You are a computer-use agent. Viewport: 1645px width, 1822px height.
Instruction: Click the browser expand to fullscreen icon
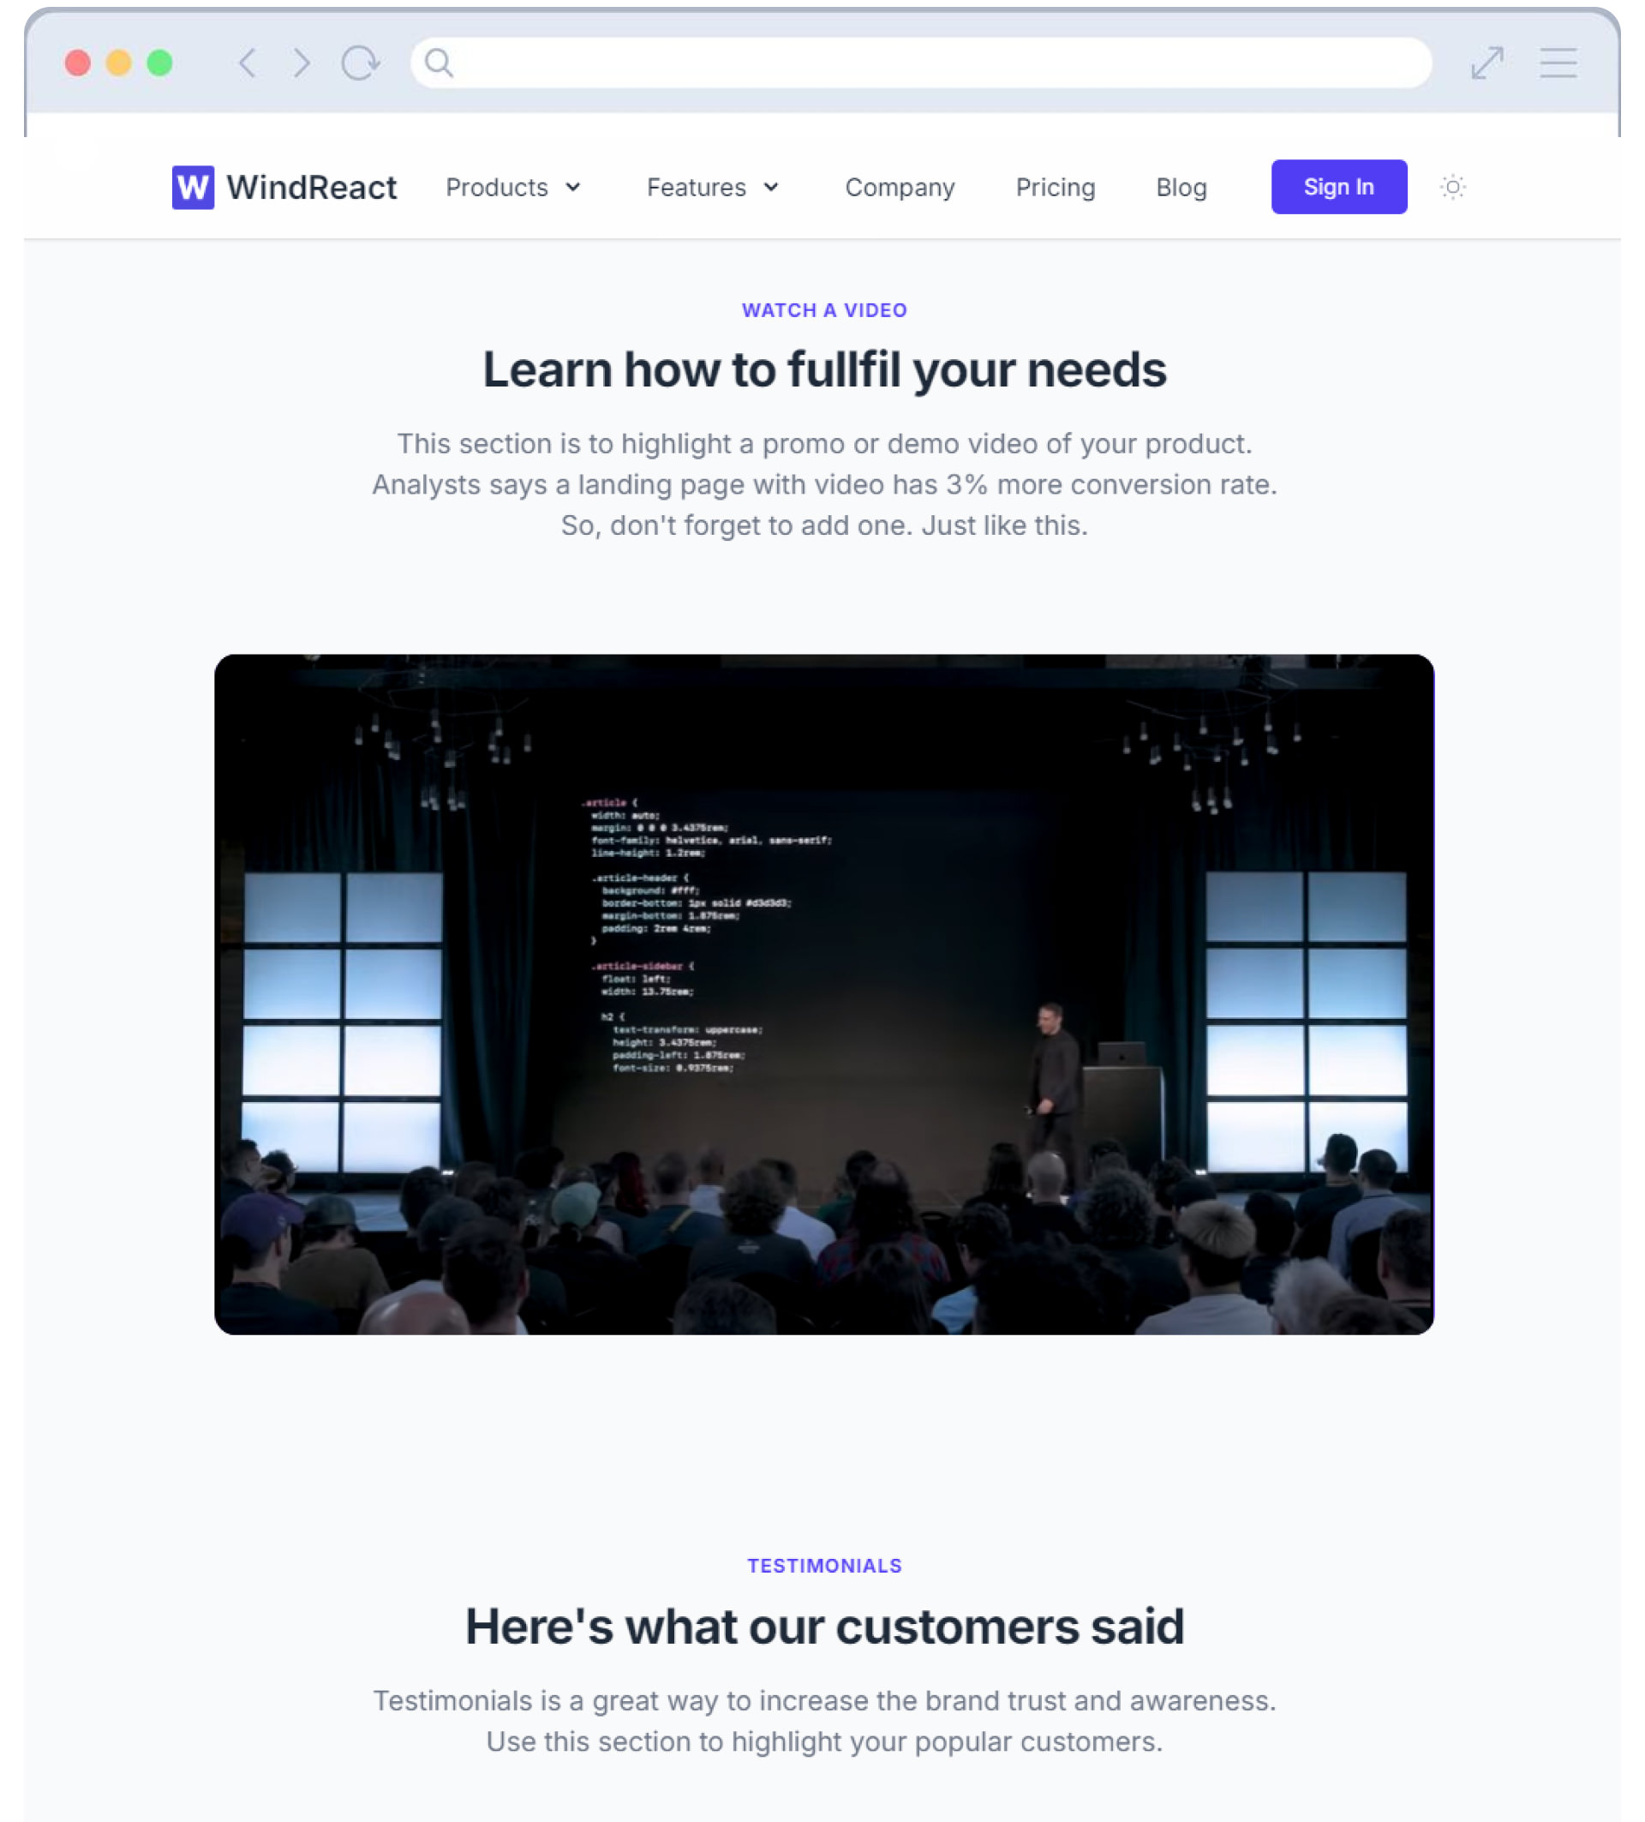click(1488, 62)
